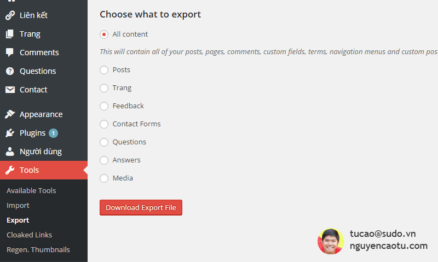Select the All content radio button
This screenshot has height=262, width=438.
[x=104, y=34]
